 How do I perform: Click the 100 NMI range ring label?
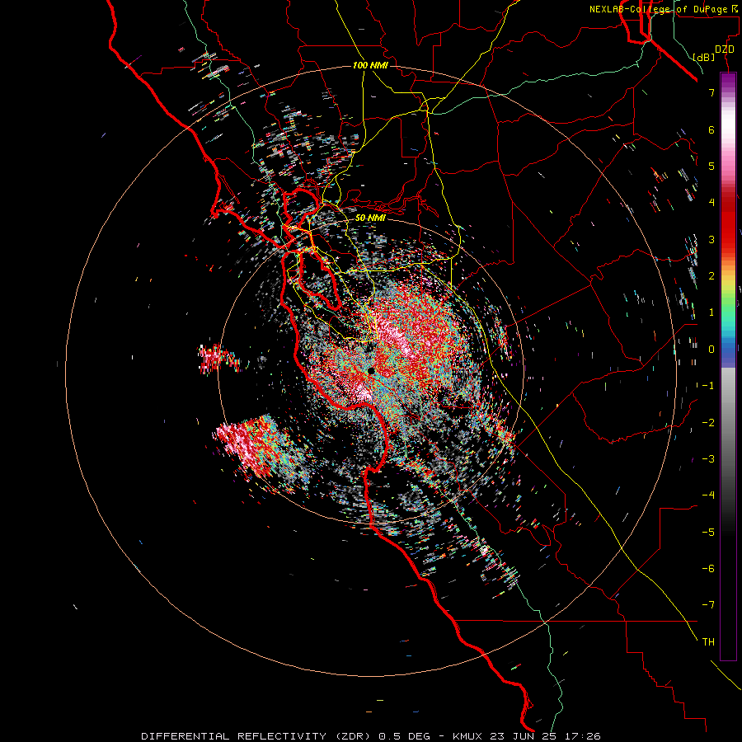coord(370,65)
